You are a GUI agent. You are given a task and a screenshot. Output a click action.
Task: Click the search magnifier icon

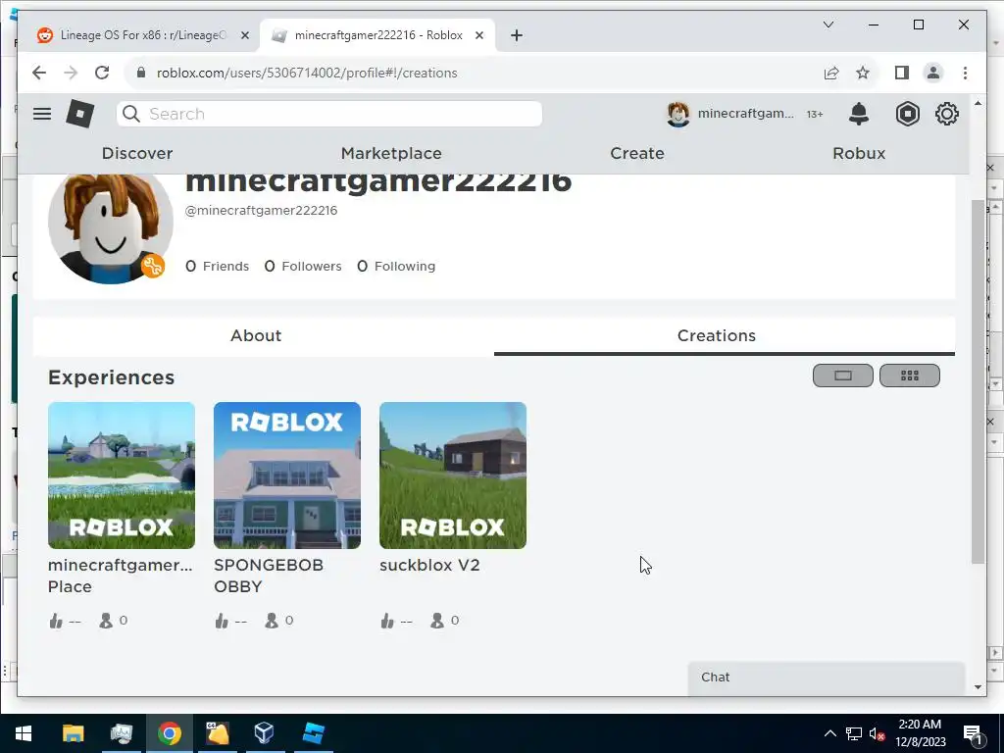pyautogui.click(x=131, y=114)
